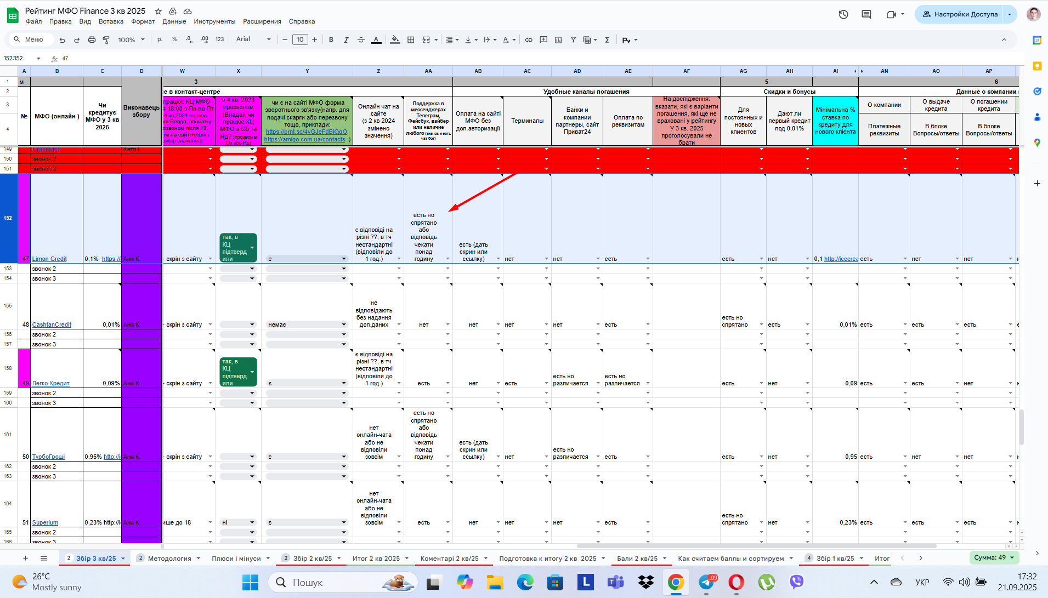Open the comments history icon
1048x598 pixels.
(866, 14)
